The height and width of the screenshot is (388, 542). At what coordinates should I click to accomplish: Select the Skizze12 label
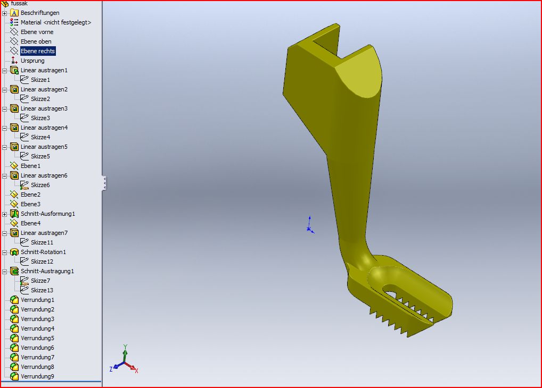42,262
